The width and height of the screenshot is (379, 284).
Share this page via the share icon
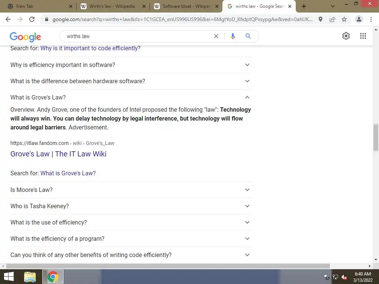point(332,19)
